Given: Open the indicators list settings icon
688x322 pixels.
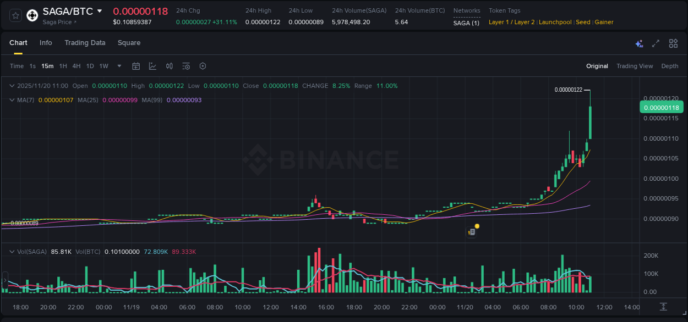Looking at the screenshot, I should (186, 66).
